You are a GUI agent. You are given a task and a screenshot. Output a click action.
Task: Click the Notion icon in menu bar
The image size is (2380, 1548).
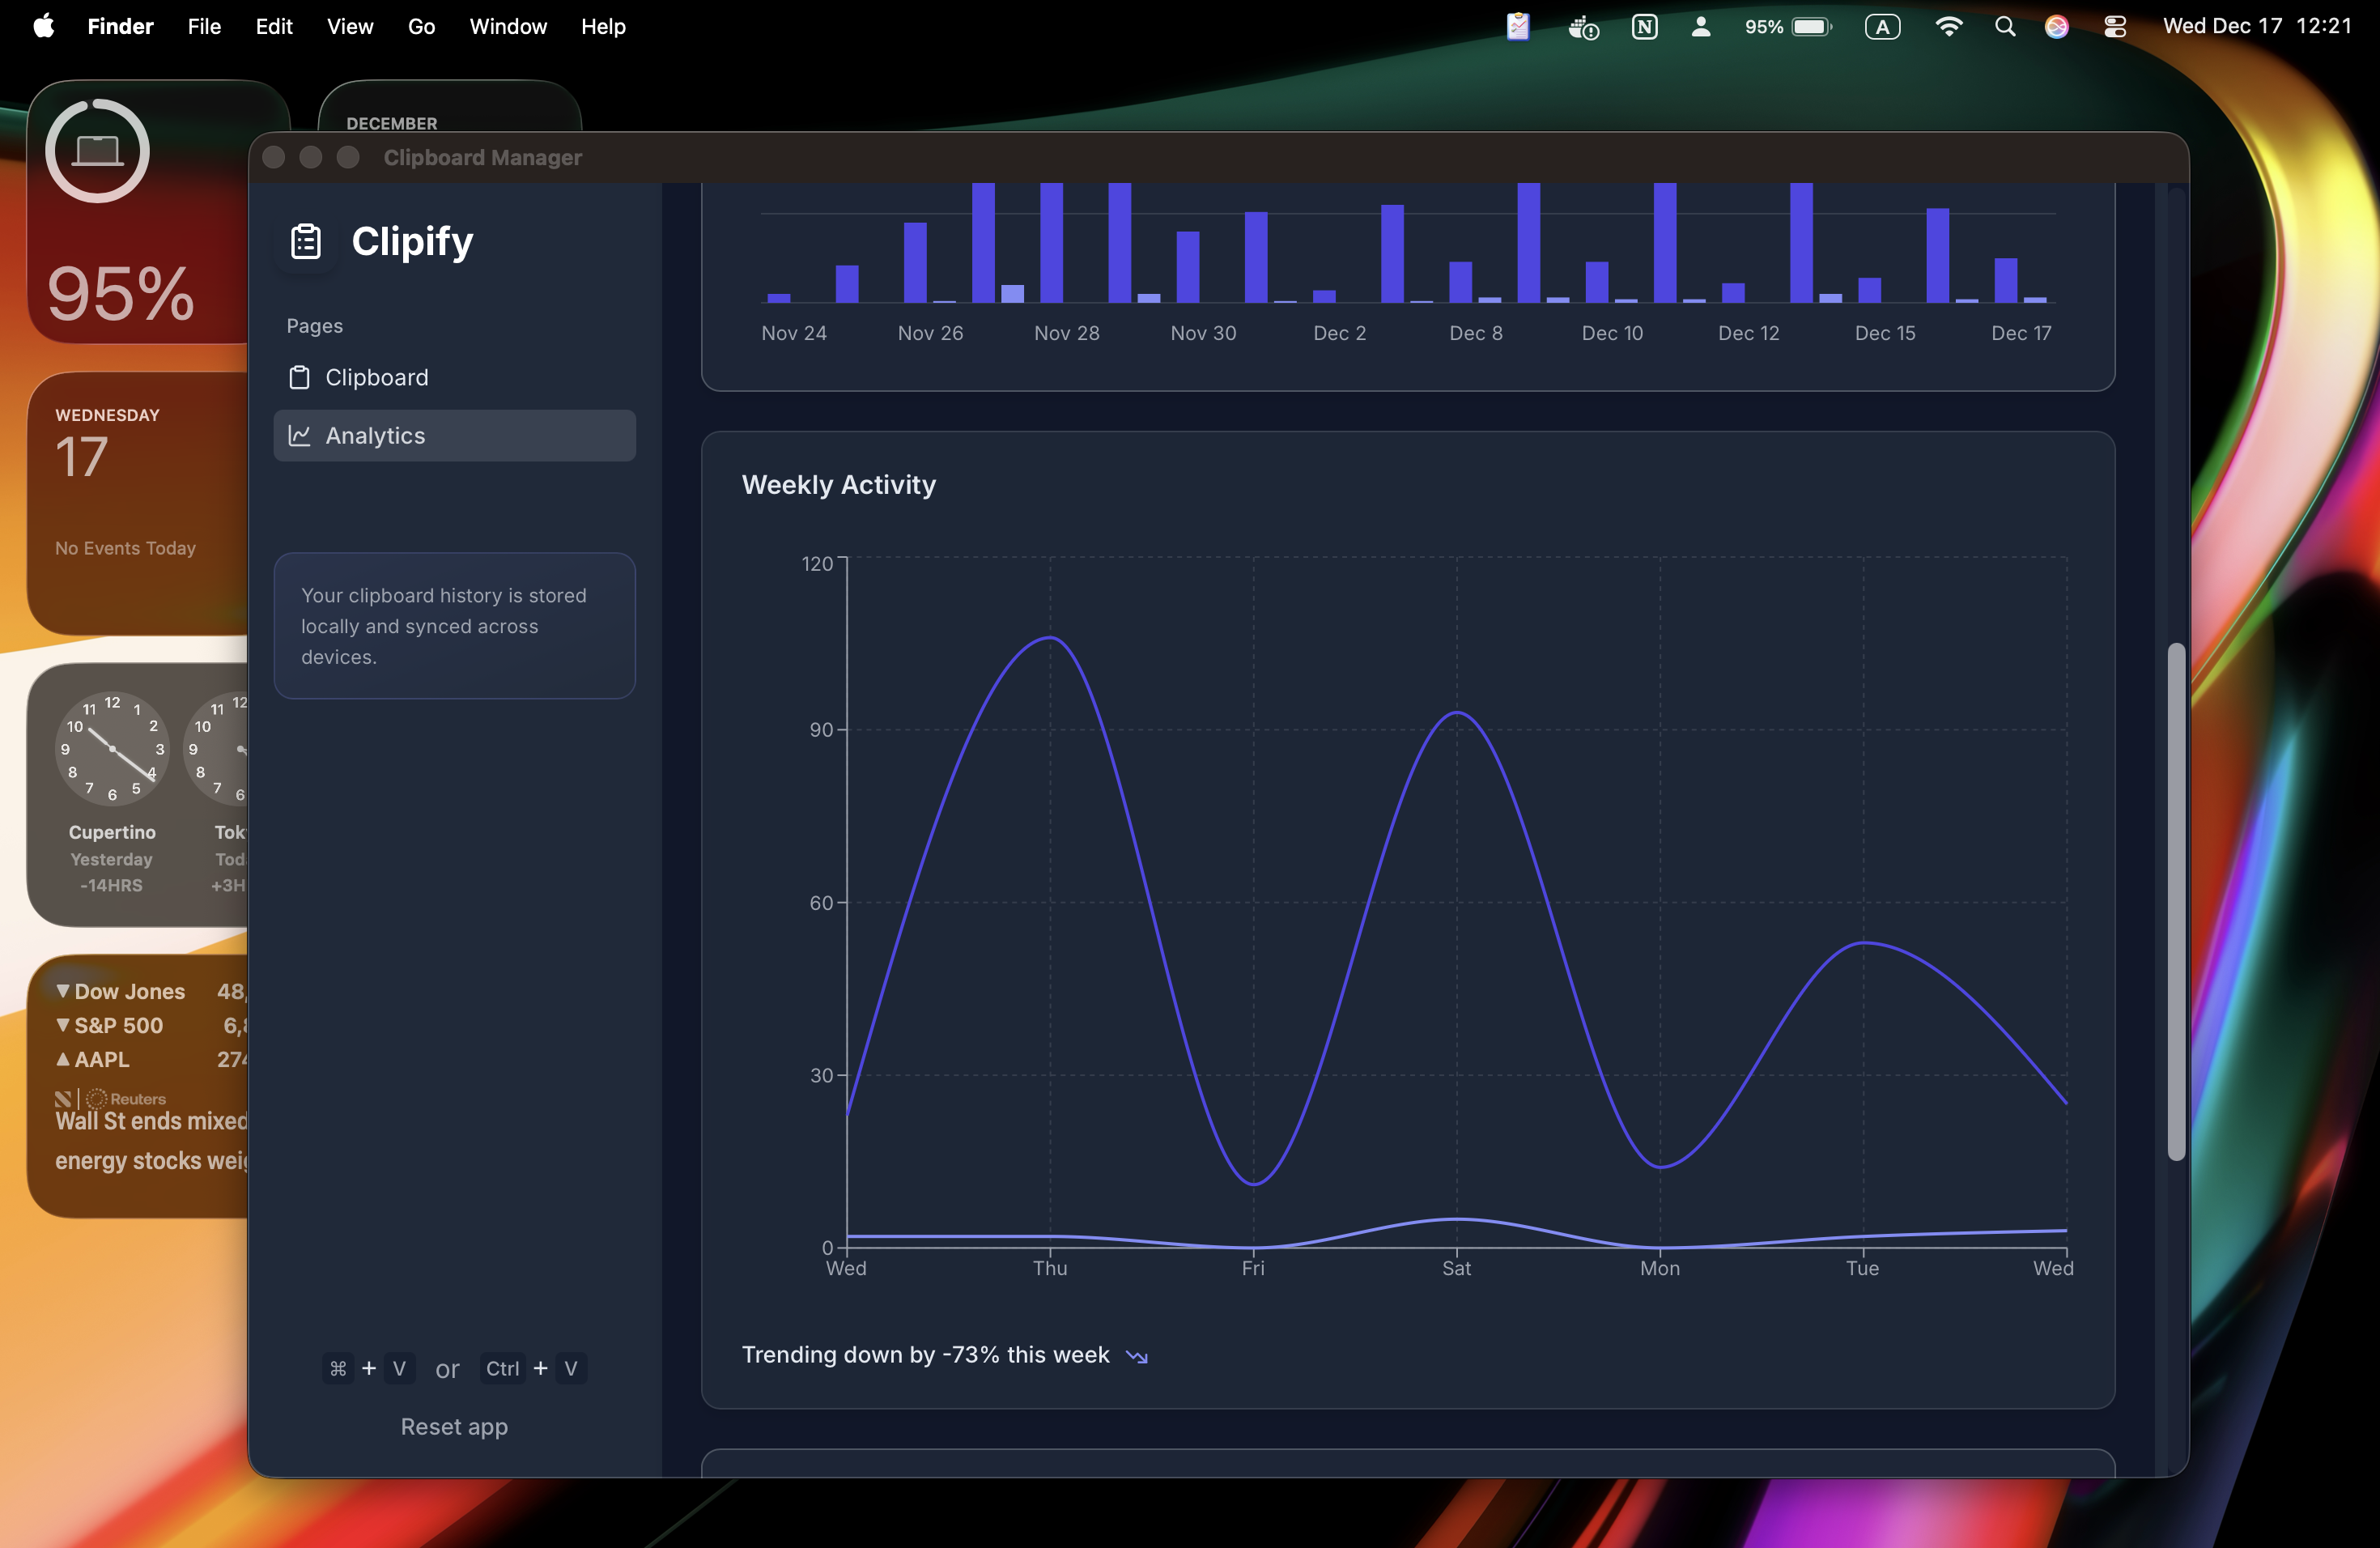(1644, 27)
